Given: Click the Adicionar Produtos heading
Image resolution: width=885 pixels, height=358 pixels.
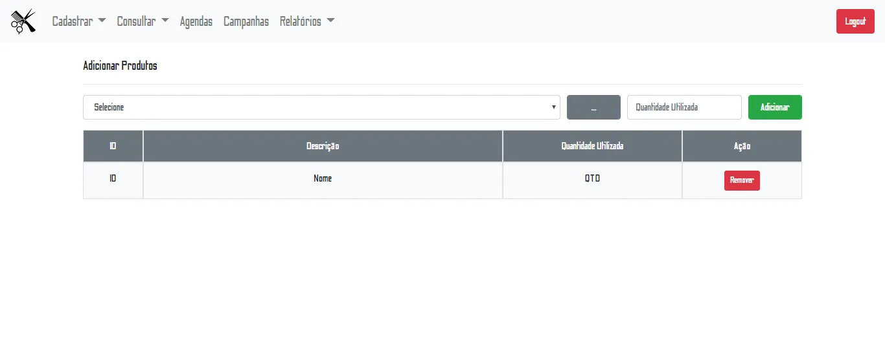Looking at the screenshot, I should 120,66.
